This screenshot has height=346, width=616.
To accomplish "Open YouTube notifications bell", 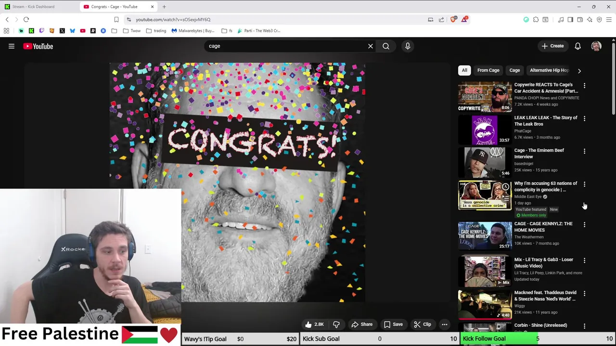I will tap(577, 46).
